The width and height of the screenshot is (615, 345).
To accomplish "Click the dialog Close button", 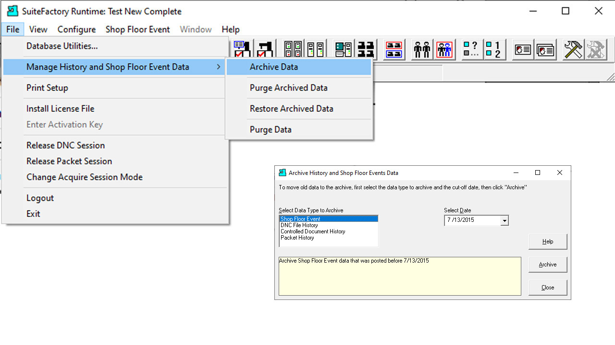I will click(548, 287).
